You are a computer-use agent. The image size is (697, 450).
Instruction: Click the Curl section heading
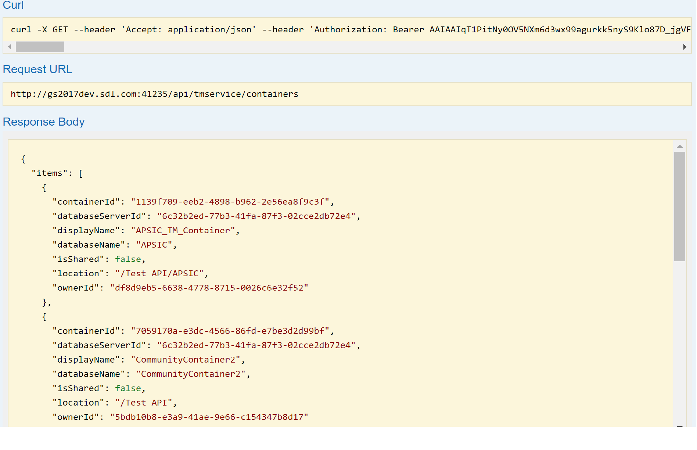click(x=13, y=5)
